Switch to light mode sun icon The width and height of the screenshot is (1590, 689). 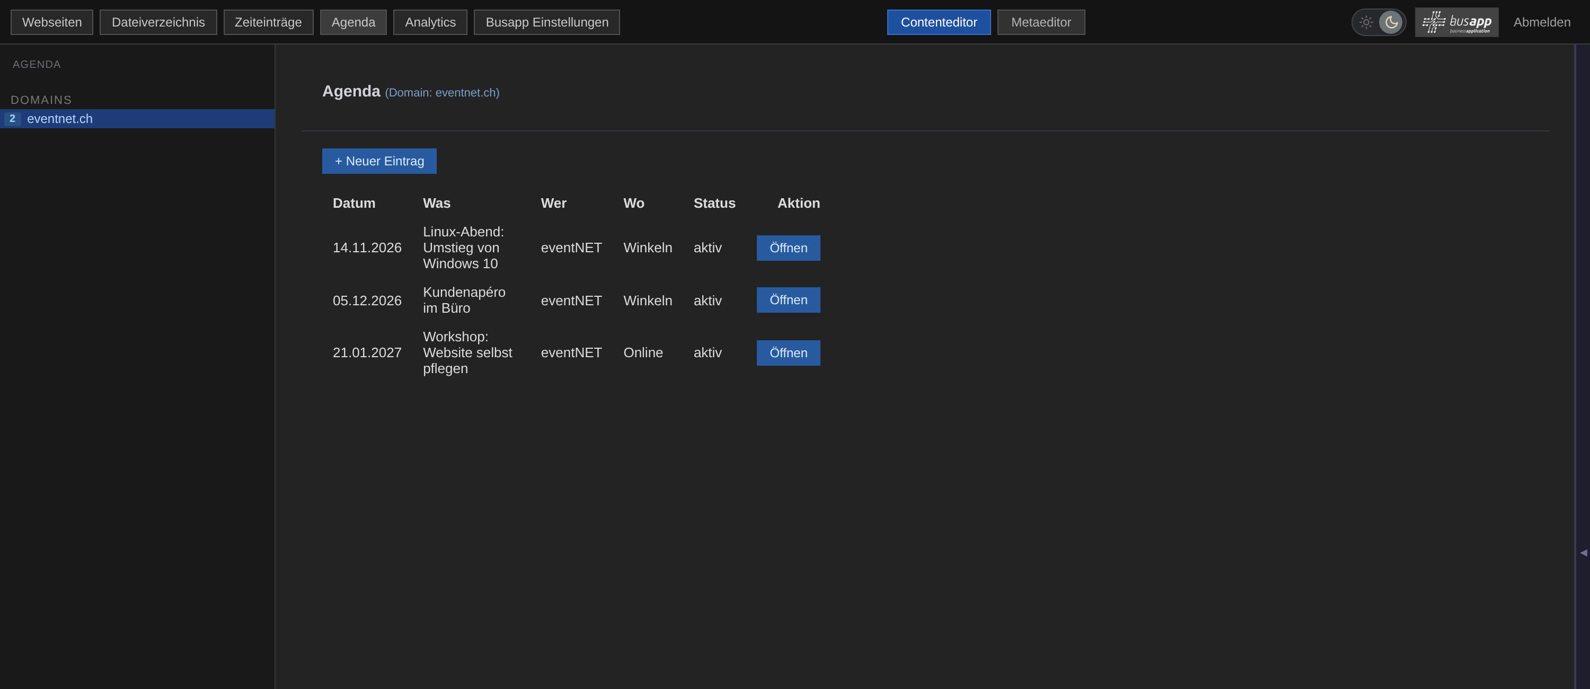click(1366, 22)
